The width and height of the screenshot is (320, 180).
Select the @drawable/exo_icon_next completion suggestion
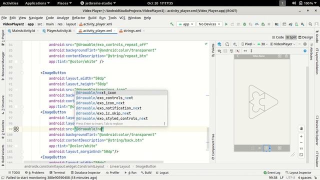tap(121, 103)
